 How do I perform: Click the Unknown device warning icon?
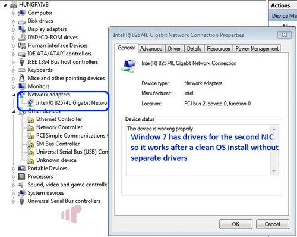click(x=31, y=160)
